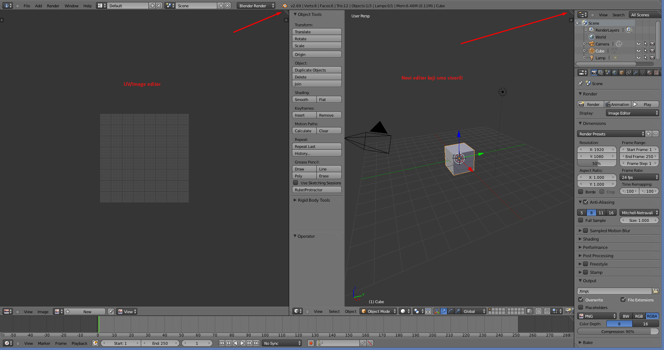Open the Render Presets dropdown
Screen dimensions: 664x350
pos(611,134)
